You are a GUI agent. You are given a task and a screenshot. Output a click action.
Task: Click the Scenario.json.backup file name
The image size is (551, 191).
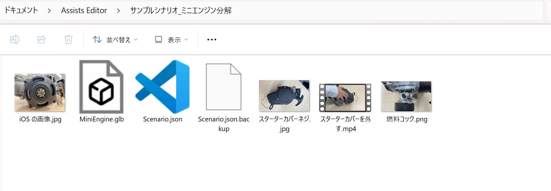224,124
